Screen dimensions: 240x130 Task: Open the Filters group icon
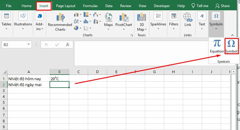click(x=174, y=16)
